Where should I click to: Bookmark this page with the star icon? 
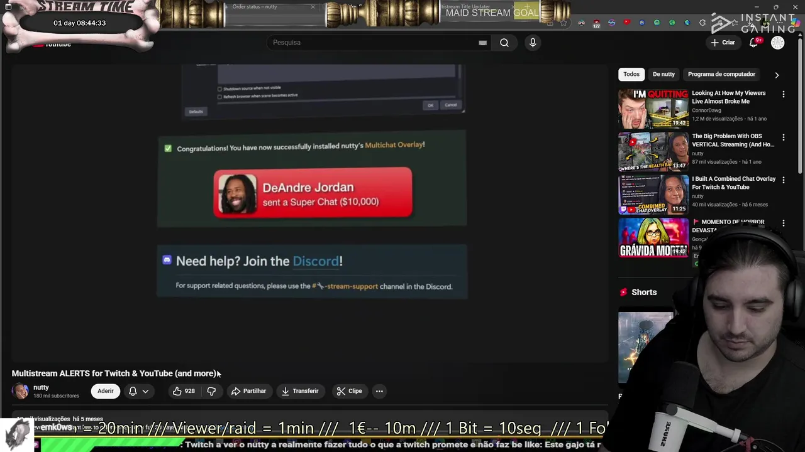click(x=563, y=23)
